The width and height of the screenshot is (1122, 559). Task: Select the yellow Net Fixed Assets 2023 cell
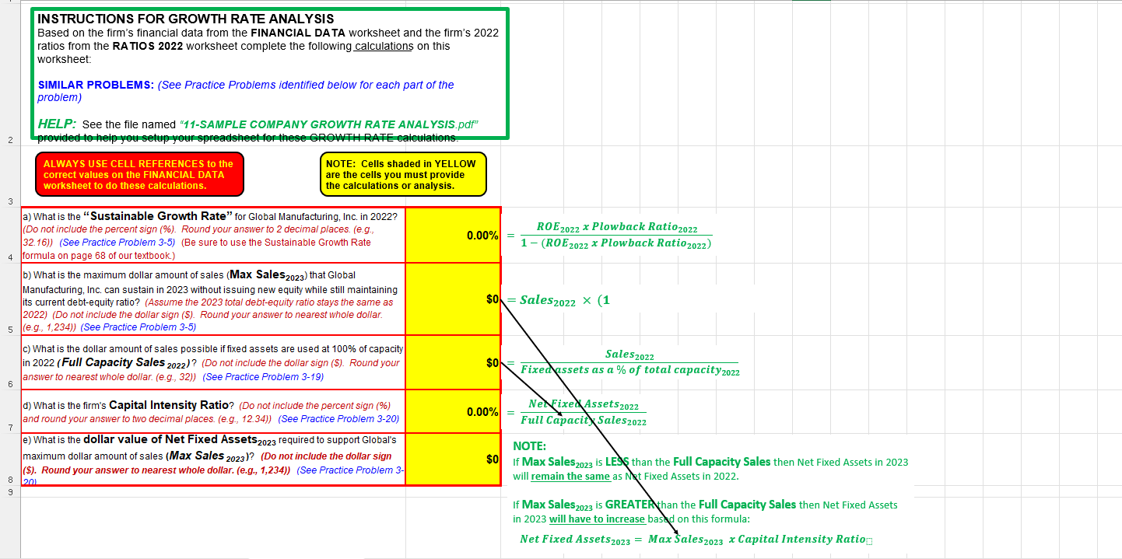click(x=452, y=459)
